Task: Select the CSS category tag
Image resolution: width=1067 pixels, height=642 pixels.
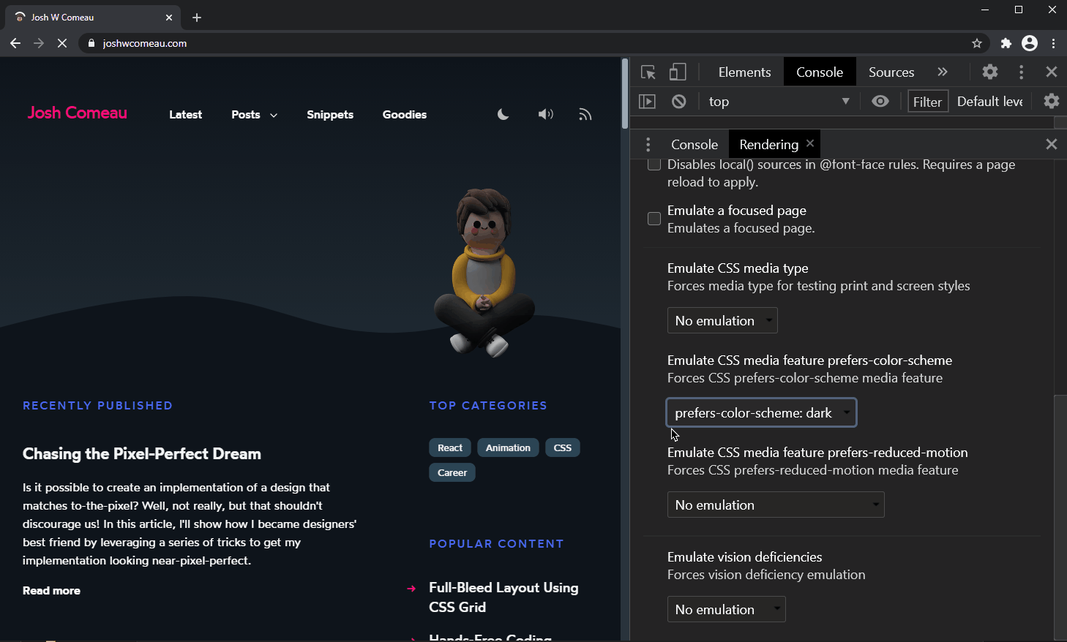Action: (x=563, y=447)
